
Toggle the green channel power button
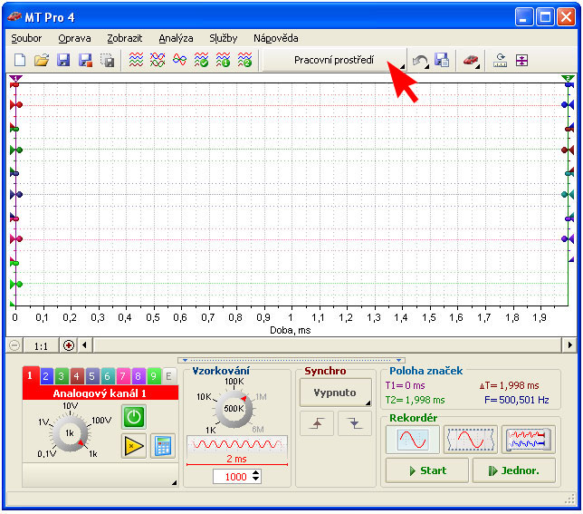click(134, 416)
